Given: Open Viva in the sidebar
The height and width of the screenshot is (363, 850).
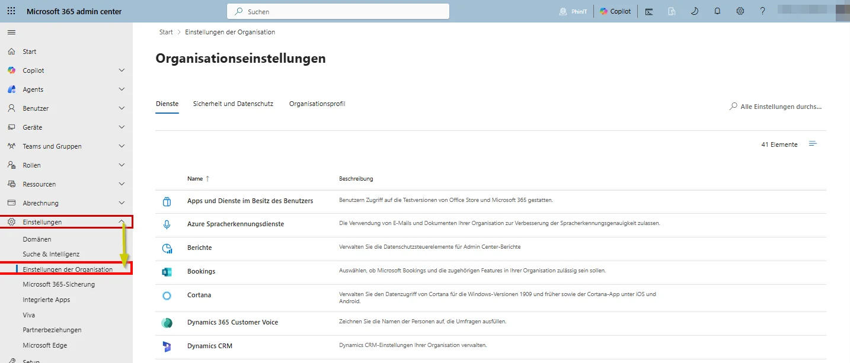Looking at the screenshot, I should click(x=29, y=315).
